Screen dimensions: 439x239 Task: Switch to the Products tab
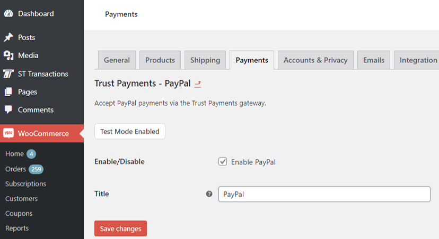pyautogui.click(x=160, y=60)
